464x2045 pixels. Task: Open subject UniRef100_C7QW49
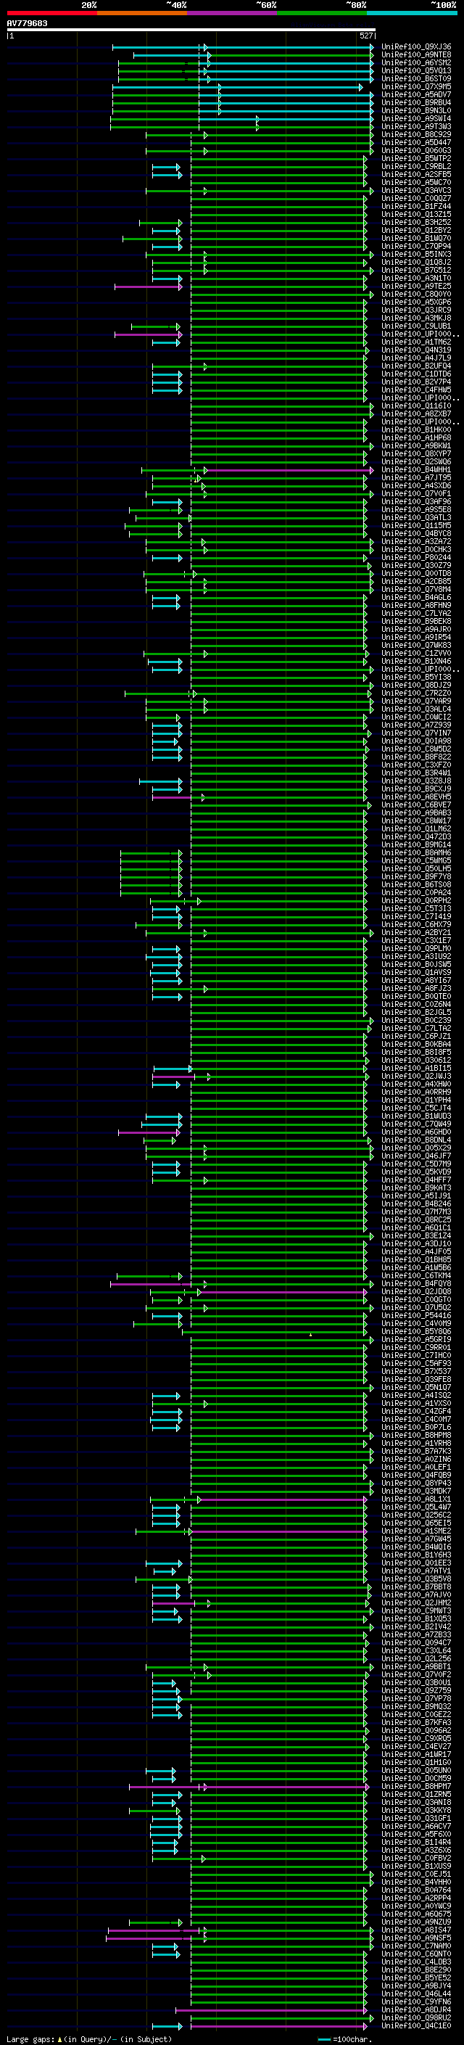tap(416, 1124)
